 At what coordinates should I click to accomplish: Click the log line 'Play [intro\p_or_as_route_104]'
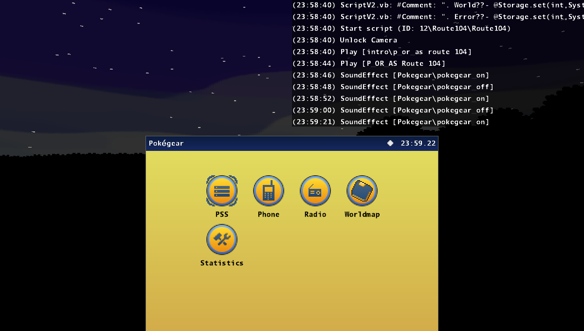pyautogui.click(x=383, y=52)
